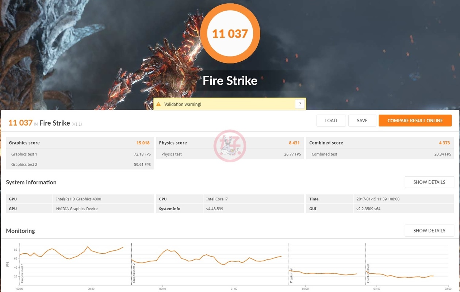460x292 pixels.
Task: Click Graphics test 2 marker in chart
Action: click(134, 273)
